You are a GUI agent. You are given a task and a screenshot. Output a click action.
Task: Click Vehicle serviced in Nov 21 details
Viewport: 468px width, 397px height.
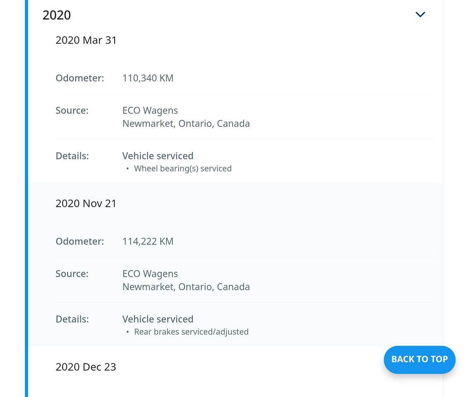point(158,319)
